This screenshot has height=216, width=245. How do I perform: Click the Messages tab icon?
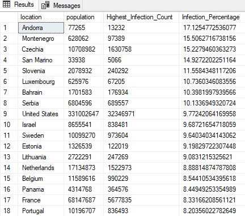(45, 5)
